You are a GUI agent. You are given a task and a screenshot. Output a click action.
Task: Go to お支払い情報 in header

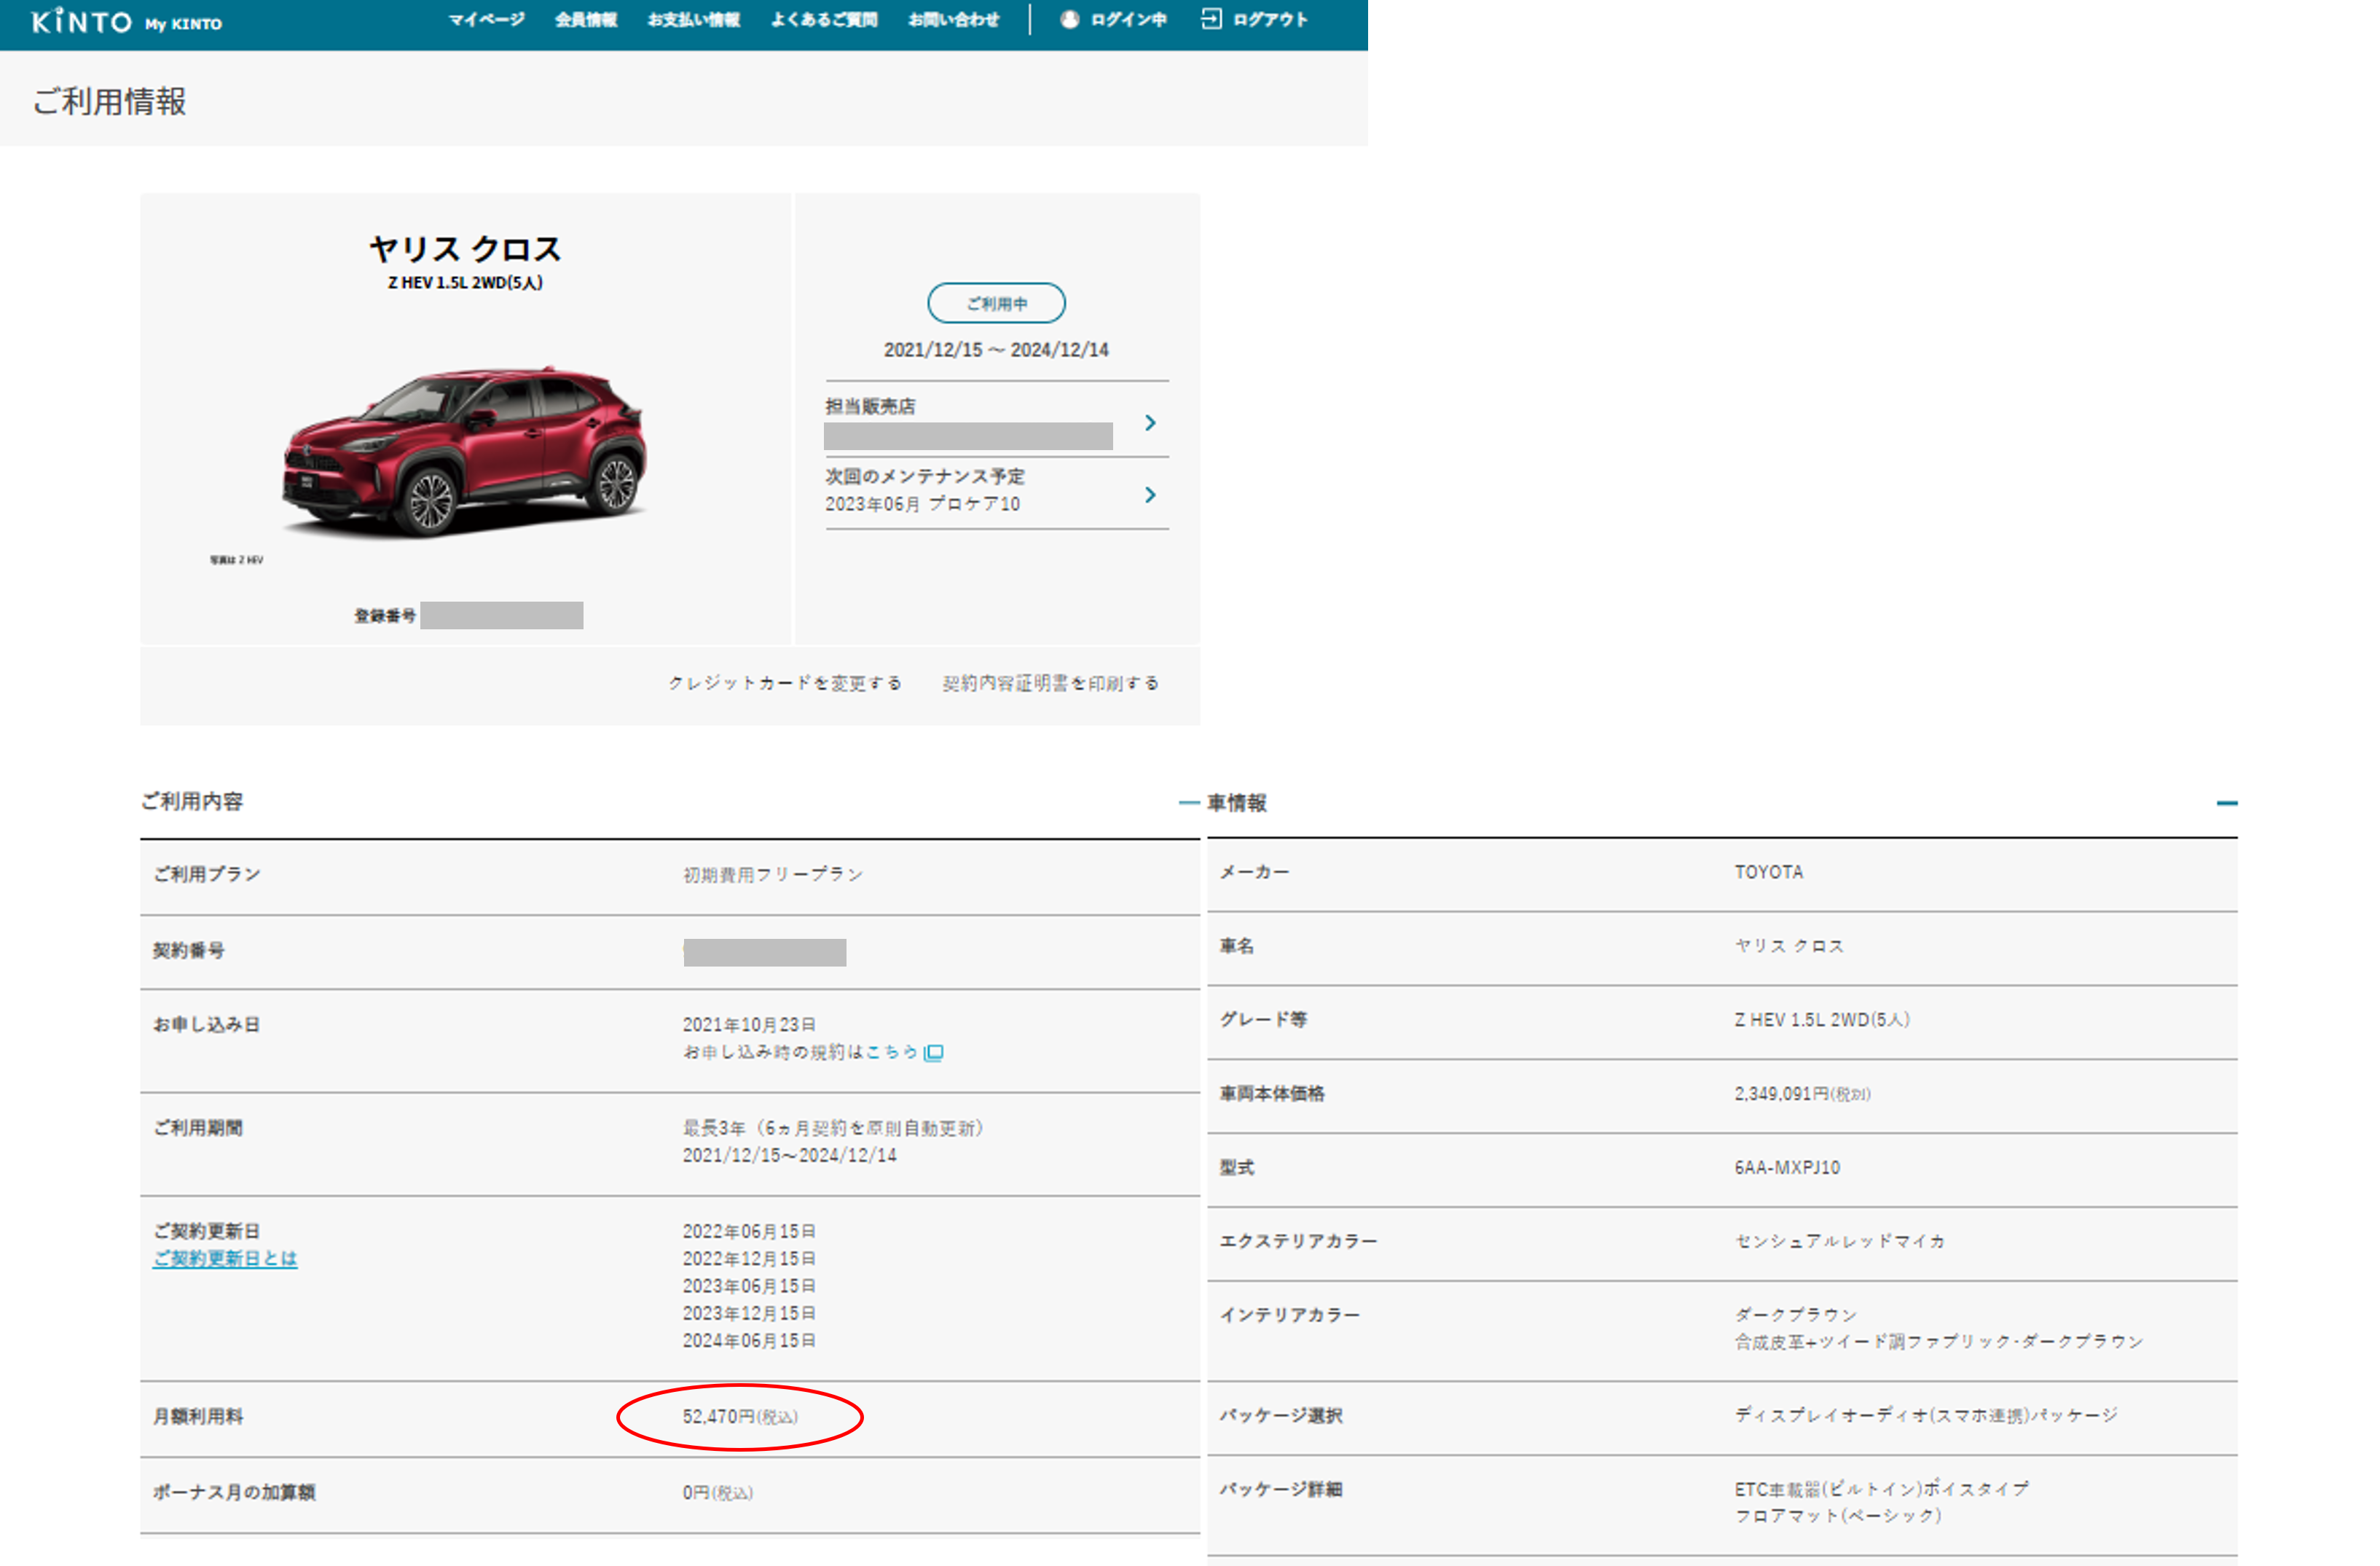(693, 20)
